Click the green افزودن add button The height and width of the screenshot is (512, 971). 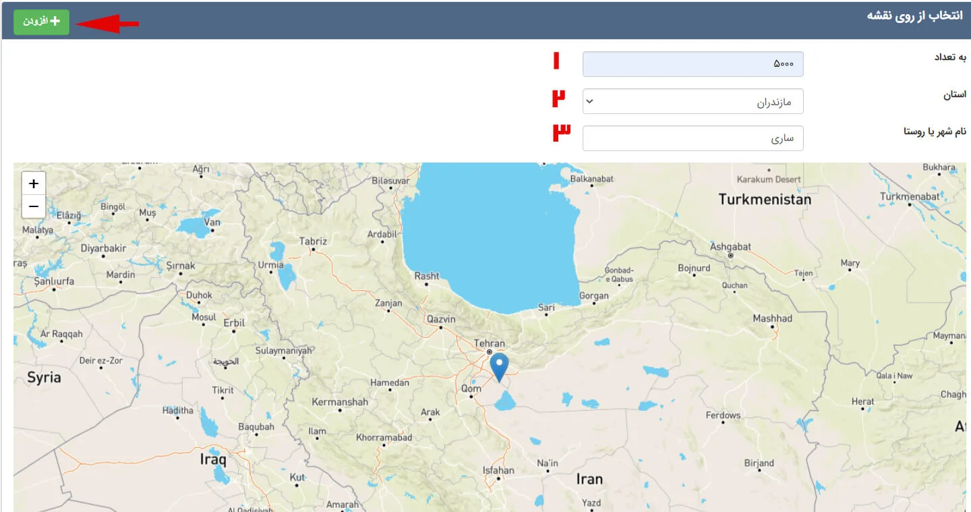coord(41,22)
